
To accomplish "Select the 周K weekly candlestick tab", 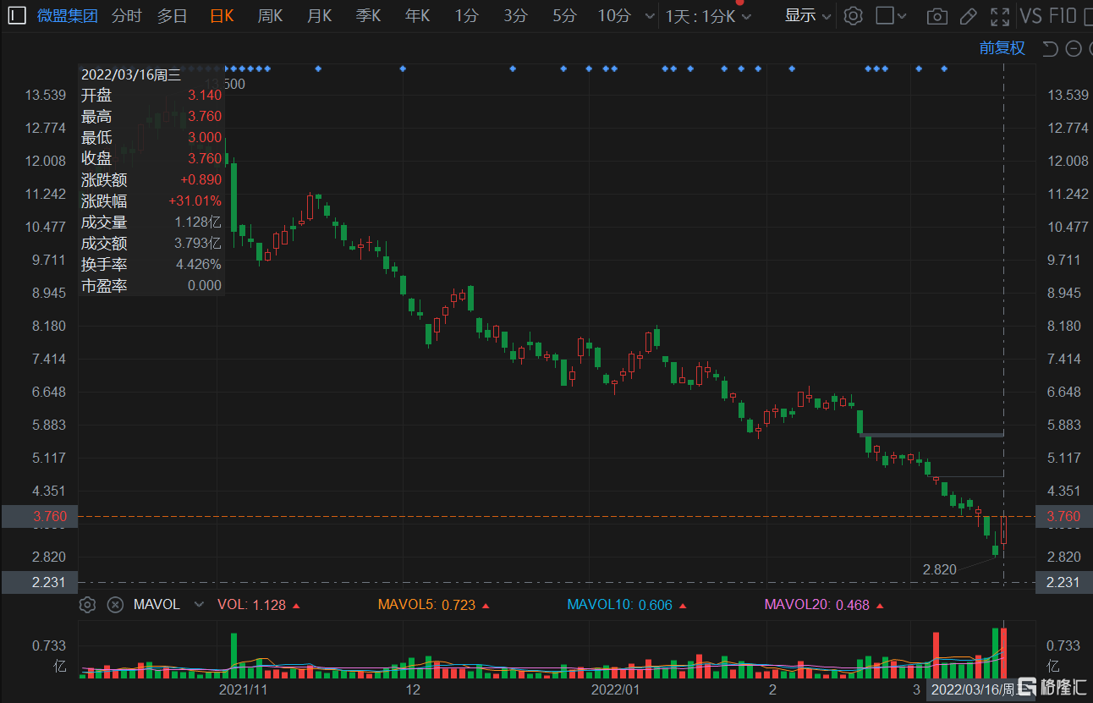I will (271, 15).
